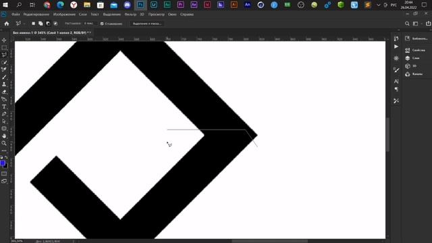Click the search icon in options bar
The height and width of the screenshot is (243, 432).
pyautogui.click(x=407, y=24)
